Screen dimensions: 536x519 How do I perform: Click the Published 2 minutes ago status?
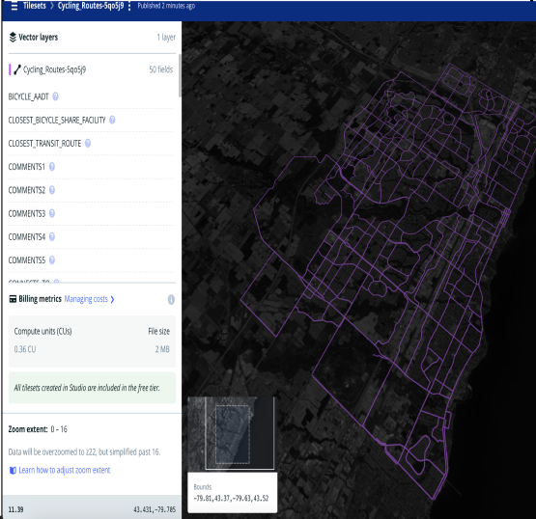166,6
